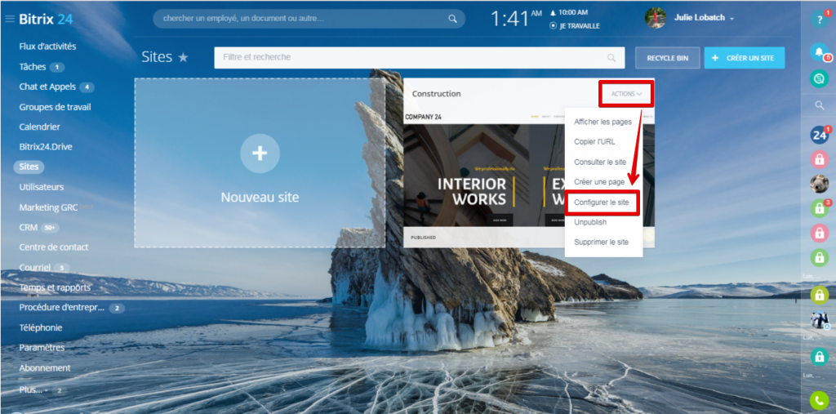Open the penguin avatar chat
This screenshot has height=414, width=836.
(x=819, y=319)
